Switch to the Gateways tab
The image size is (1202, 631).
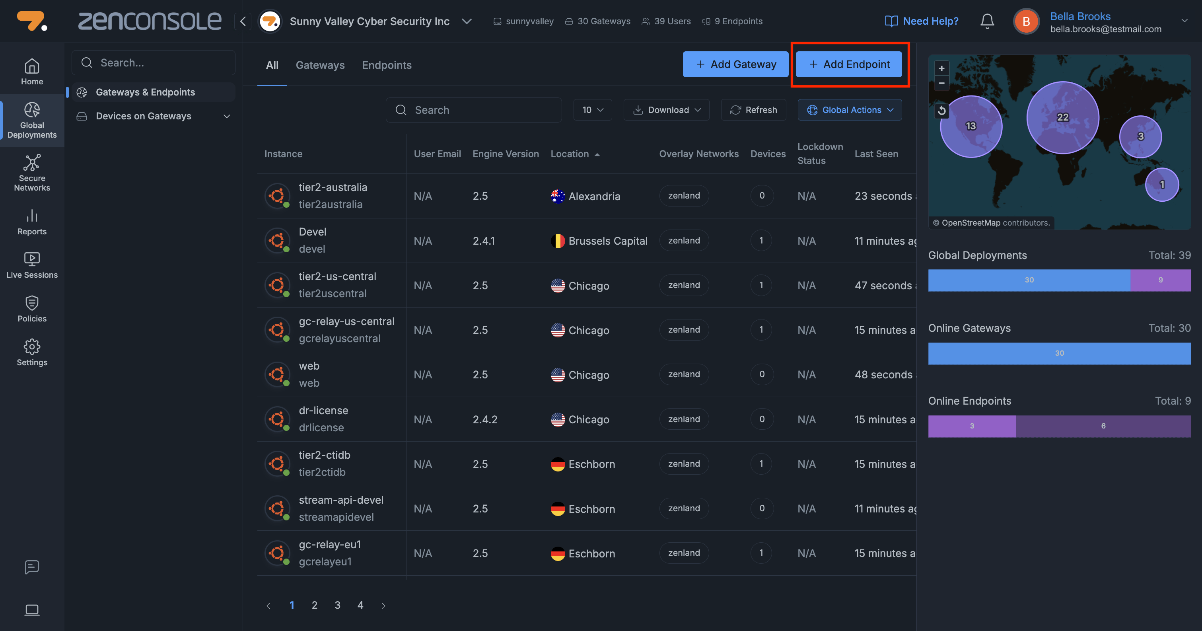(x=320, y=65)
